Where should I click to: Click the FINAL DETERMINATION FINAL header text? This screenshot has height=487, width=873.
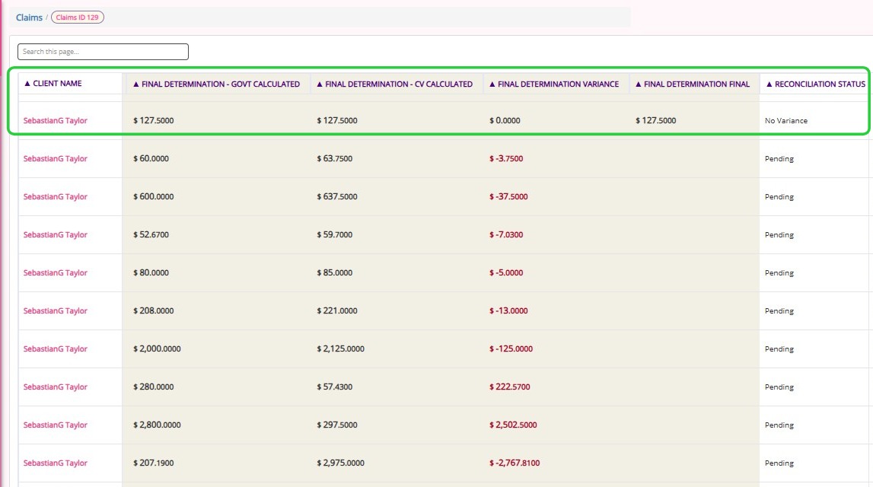pyautogui.click(x=696, y=84)
